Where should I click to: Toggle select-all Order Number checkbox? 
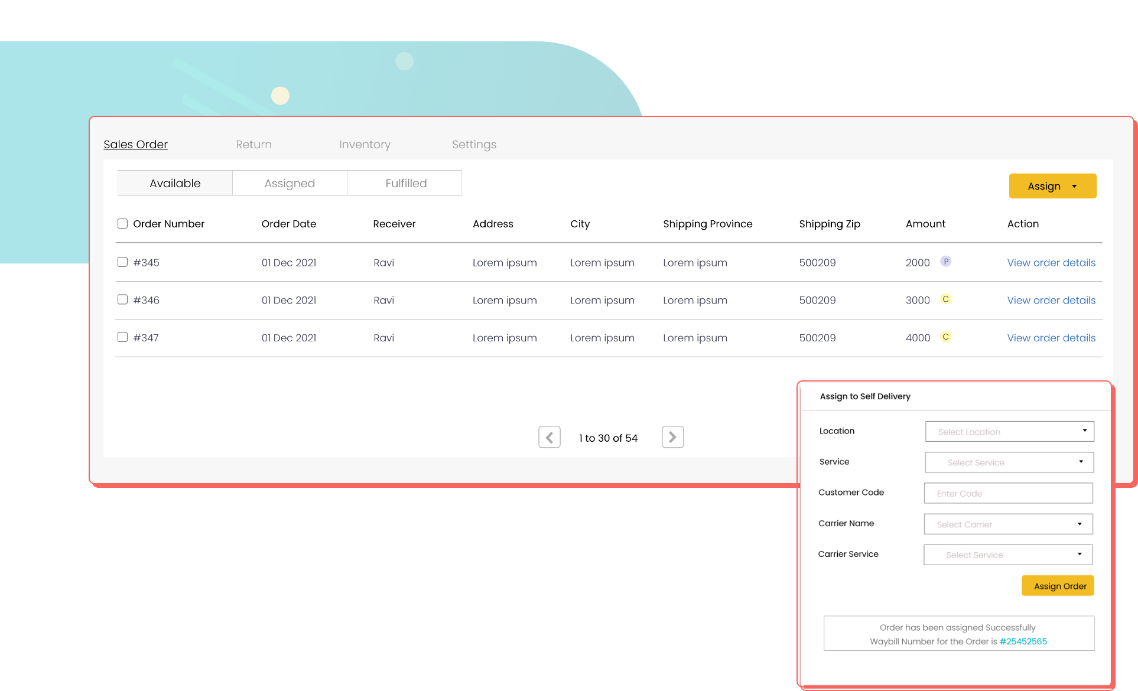click(122, 223)
